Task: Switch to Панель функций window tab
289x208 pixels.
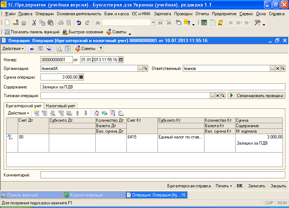Action: (x=31, y=195)
